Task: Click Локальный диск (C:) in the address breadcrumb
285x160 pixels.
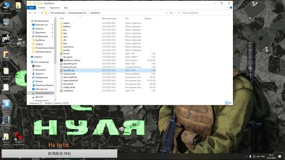Action: point(77,13)
